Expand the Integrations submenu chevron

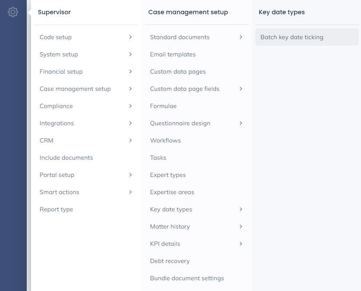[130, 123]
